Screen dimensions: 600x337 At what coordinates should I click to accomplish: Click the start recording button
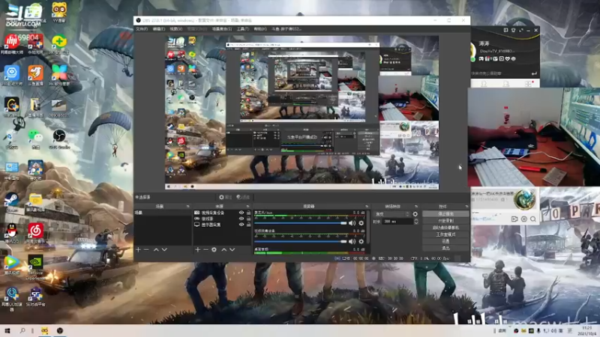(x=445, y=221)
